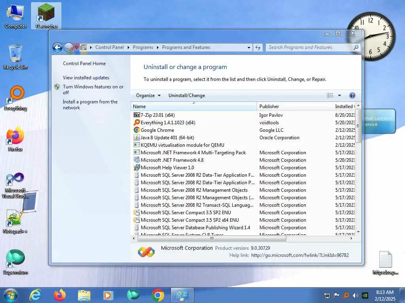Expand the arrow after Programs breadcrumb
405x303 pixels.
coord(157,47)
